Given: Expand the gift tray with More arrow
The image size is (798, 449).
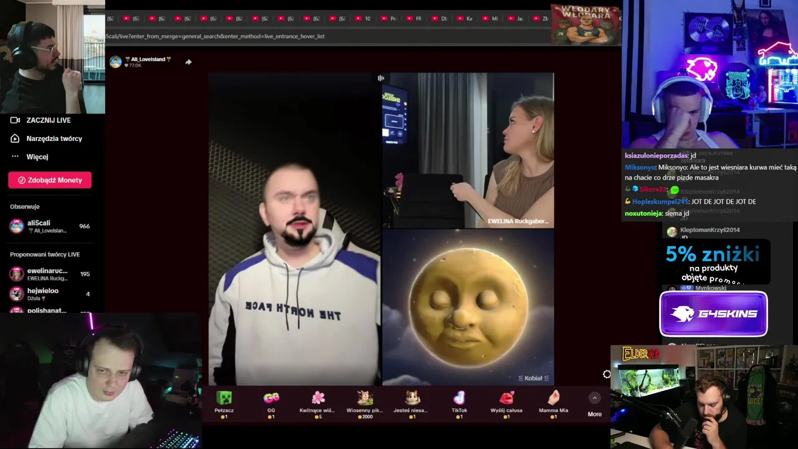Looking at the screenshot, I should [x=594, y=398].
